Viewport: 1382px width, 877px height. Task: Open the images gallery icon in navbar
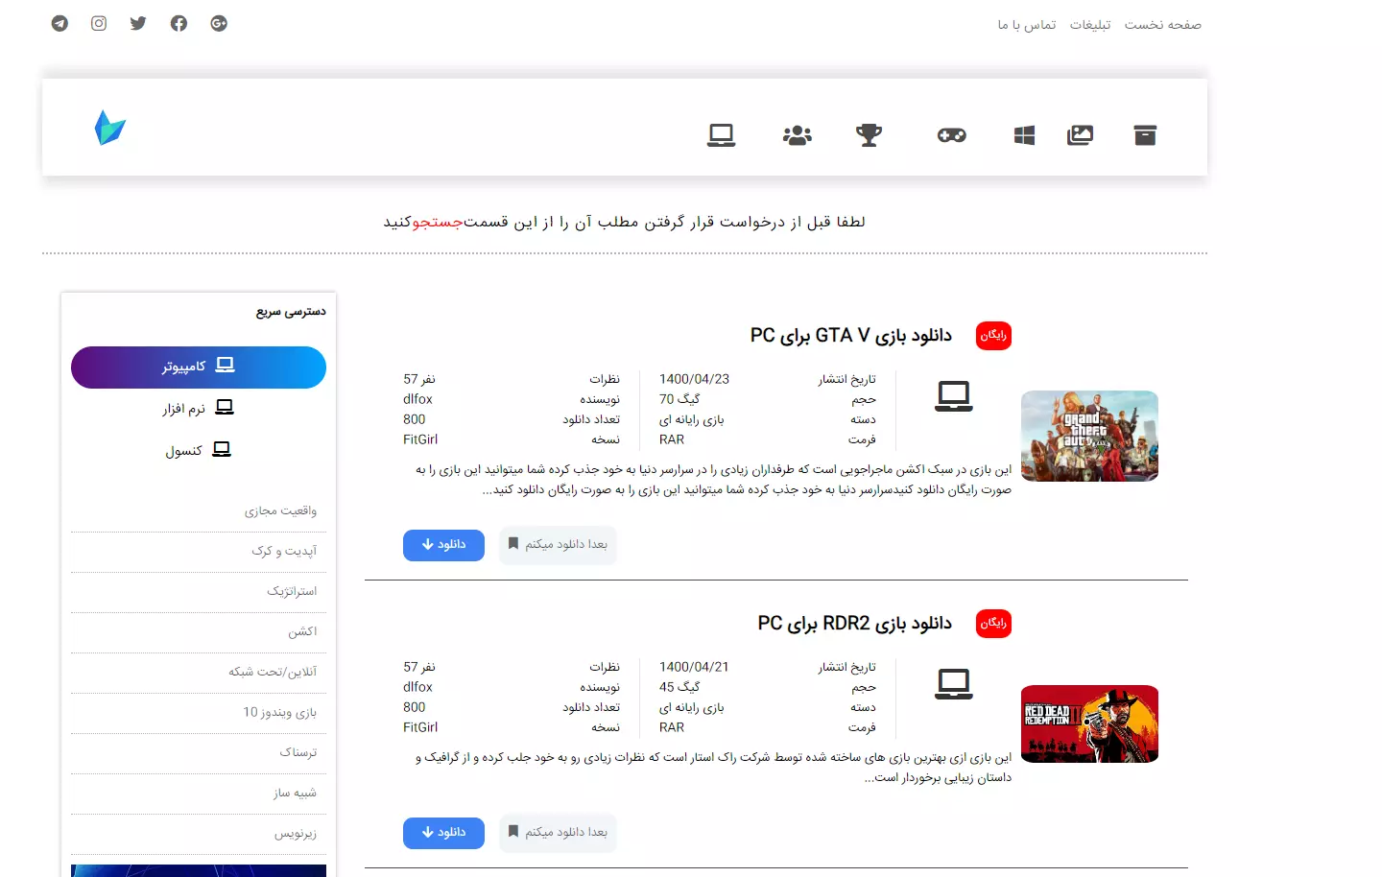click(1080, 135)
